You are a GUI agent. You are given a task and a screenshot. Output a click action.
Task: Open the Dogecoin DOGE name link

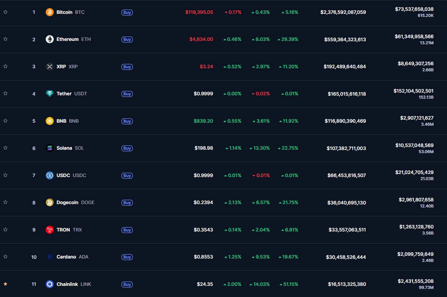pos(75,202)
